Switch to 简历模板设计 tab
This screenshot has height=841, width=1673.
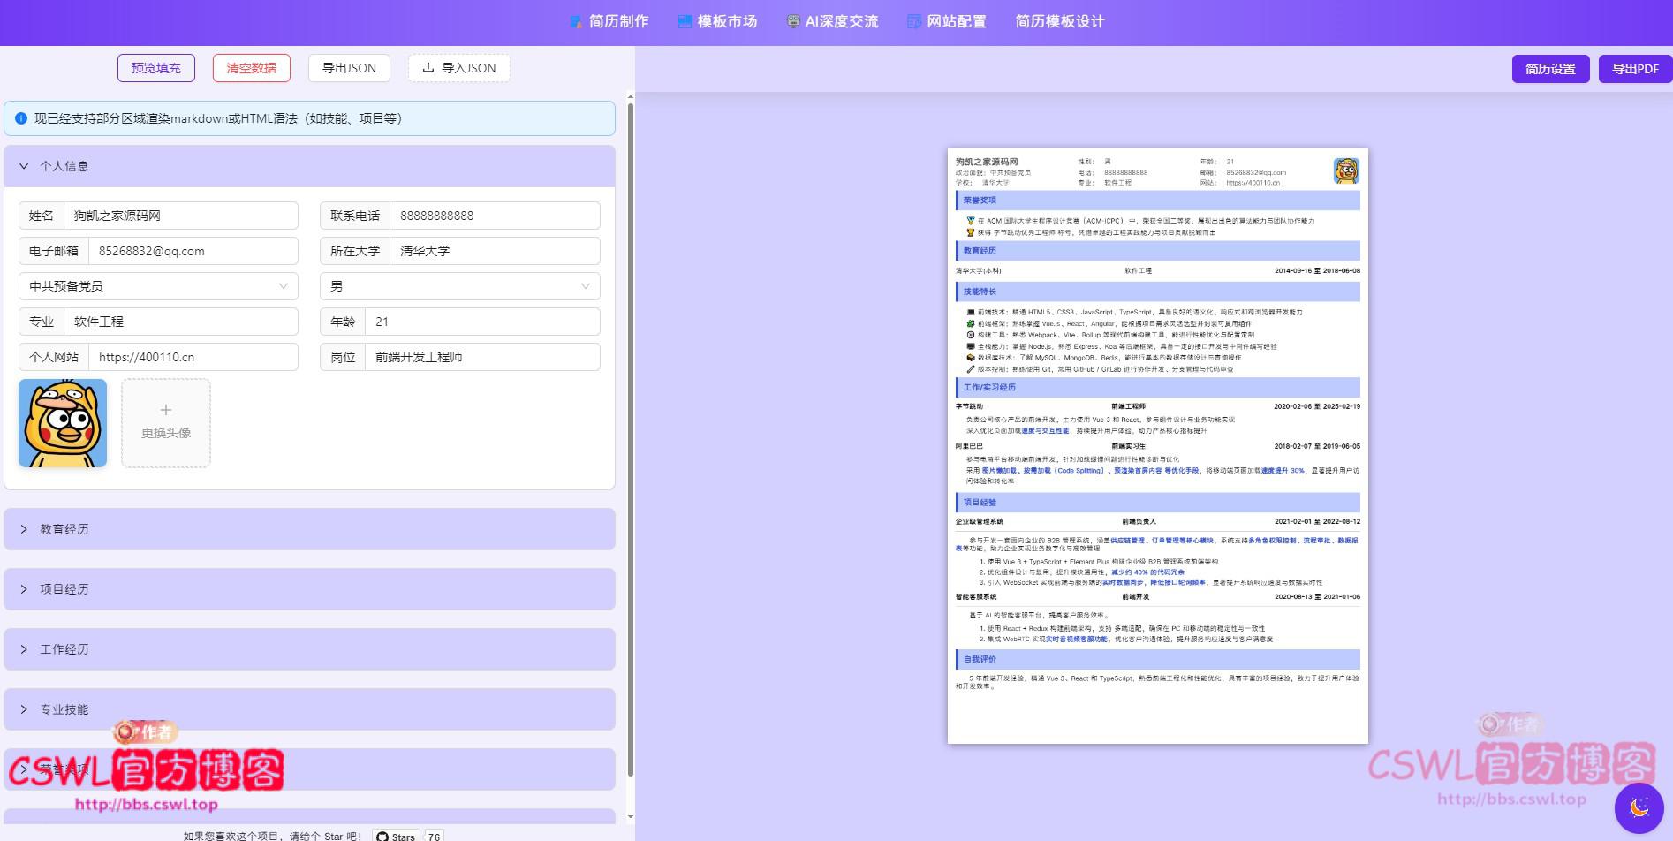pos(1059,21)
